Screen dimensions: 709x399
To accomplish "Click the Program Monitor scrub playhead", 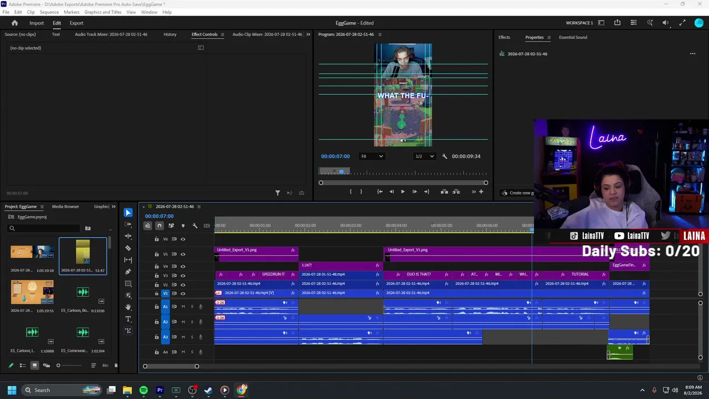I will pyautogui.click(x=342, y=172).
